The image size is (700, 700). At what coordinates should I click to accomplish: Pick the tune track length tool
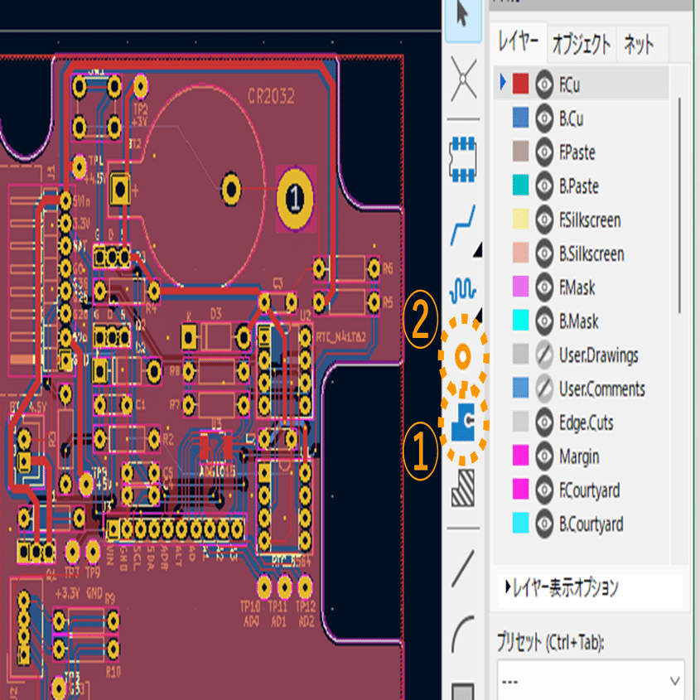(462, 290)
